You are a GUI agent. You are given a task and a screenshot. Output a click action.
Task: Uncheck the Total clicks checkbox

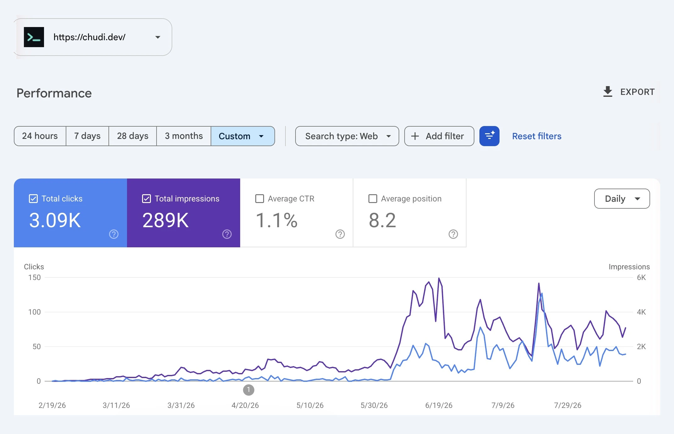point(33,199)
